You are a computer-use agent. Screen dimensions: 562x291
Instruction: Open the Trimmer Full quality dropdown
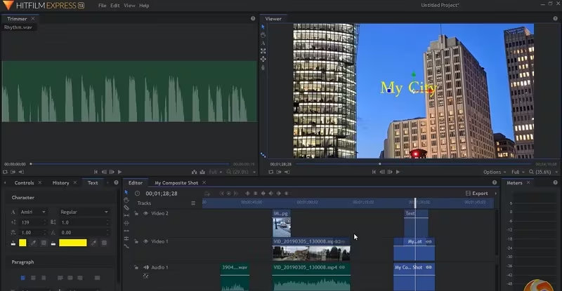point(215,172)
